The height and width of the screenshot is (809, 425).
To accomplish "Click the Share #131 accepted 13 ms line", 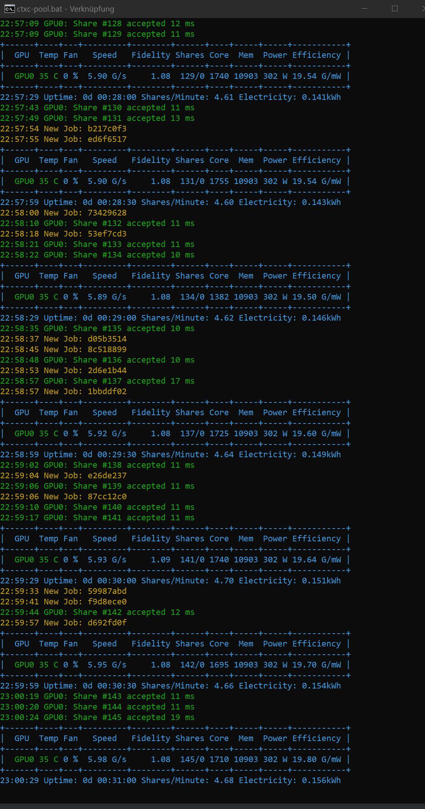I will tap(97, 118).
